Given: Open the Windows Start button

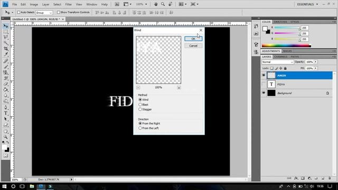Looking at the screenshot, I should click(4, 186).
